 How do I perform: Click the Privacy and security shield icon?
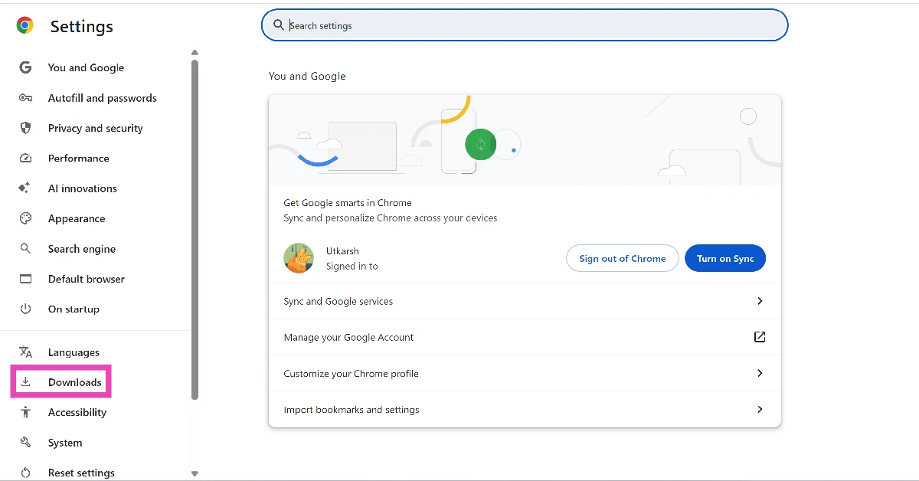point(25,128)
